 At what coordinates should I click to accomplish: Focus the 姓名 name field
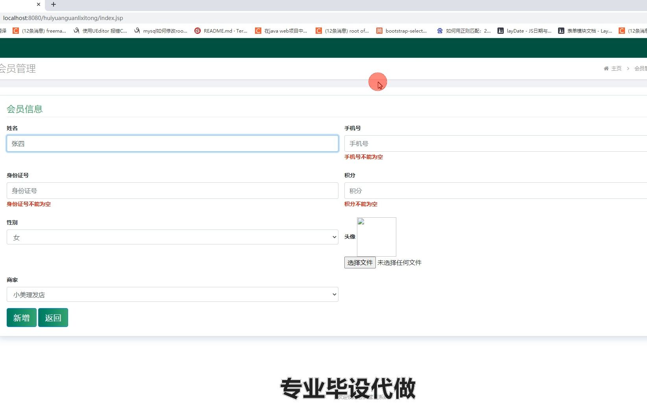(x=172, y=143)
